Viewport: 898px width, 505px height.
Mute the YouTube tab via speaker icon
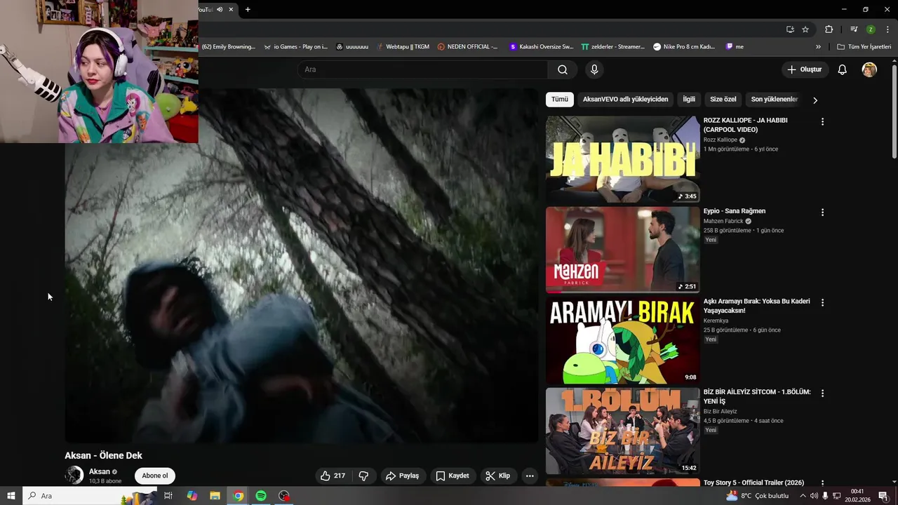pyautogui.click(x=220, y=9)
